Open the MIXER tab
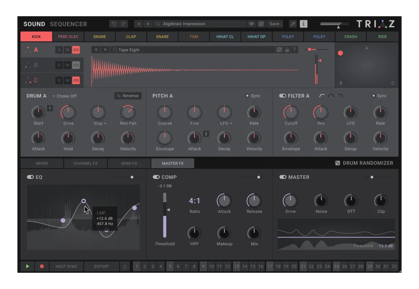This screenshot has width=419, height=289. click(42, 164)
